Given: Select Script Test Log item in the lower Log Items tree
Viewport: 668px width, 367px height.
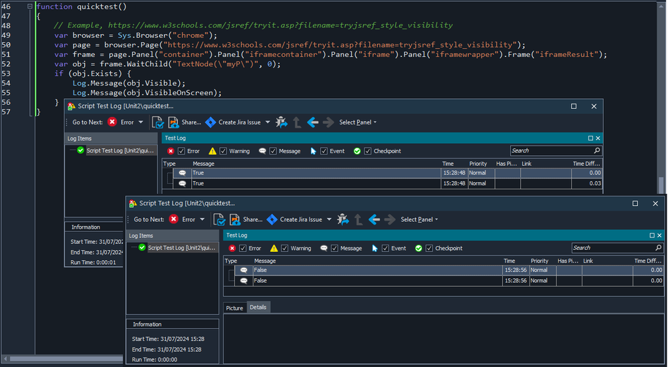Looking at the screenshot, I should (183, 247).
